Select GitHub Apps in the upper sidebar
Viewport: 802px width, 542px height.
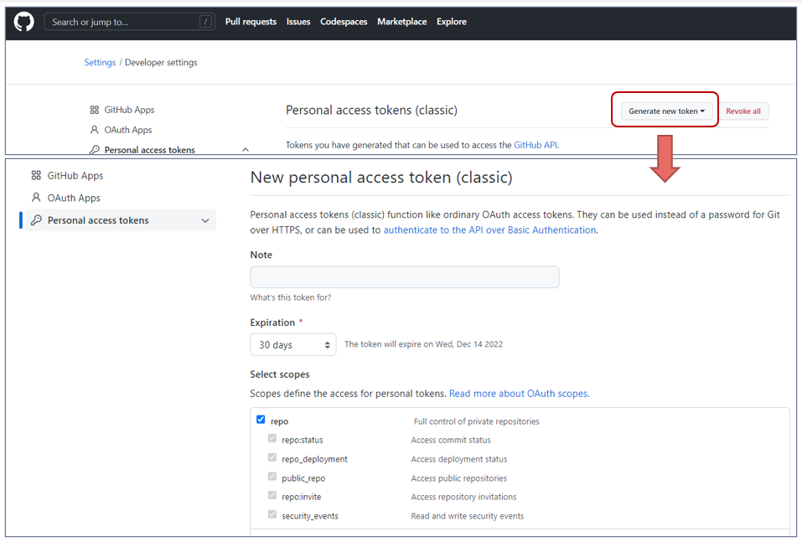point(129,110)
